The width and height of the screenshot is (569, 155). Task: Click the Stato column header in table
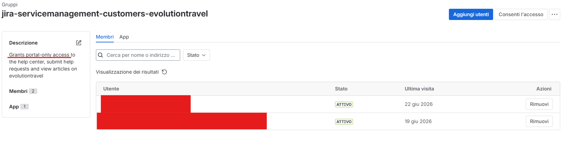point(341,89)
